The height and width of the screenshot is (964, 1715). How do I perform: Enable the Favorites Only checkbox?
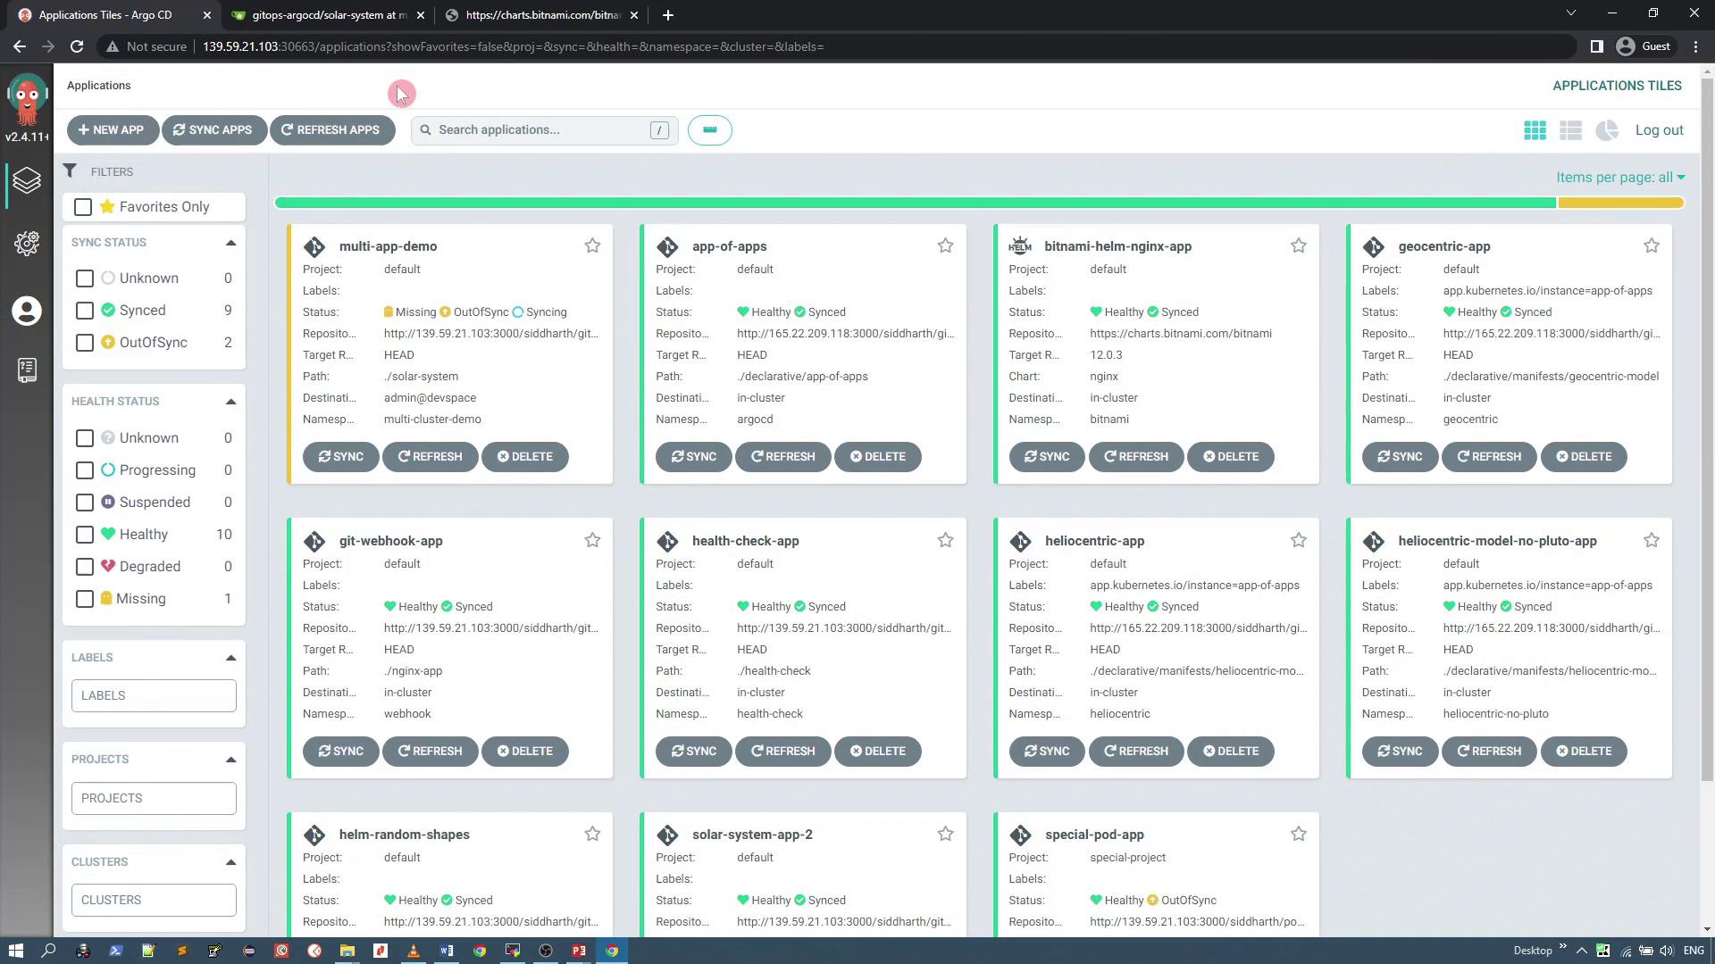[x=83, y=207]
